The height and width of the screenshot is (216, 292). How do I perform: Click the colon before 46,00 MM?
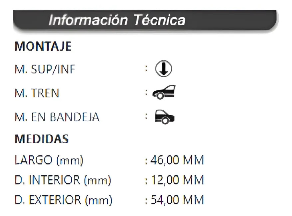pos(146,161)
